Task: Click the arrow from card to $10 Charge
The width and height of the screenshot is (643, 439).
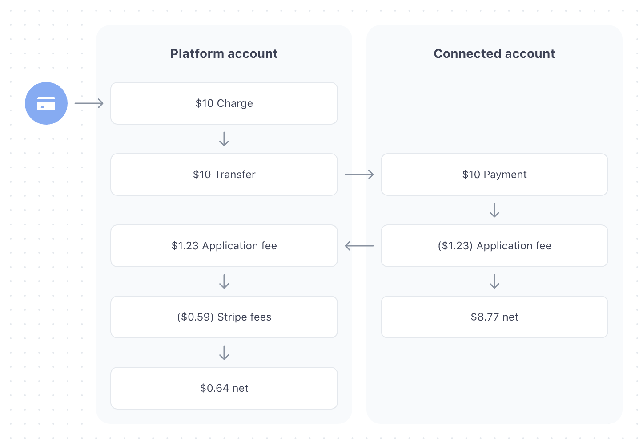Action: pos(89,103)
